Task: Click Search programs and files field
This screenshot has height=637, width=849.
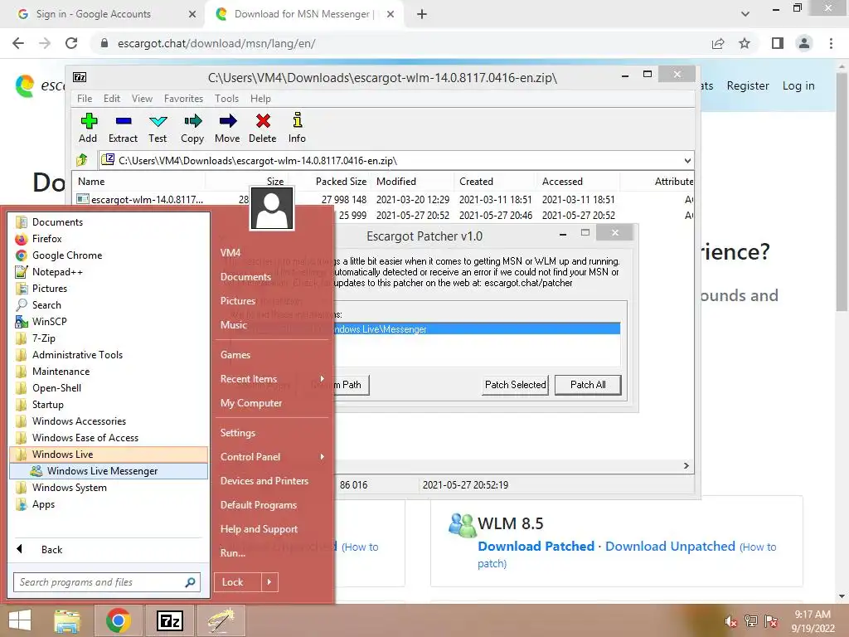Action: tap(107, 582)
